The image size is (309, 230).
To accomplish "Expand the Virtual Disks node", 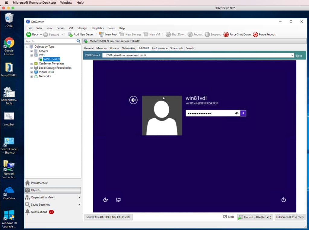I will (x=31, y=72).
